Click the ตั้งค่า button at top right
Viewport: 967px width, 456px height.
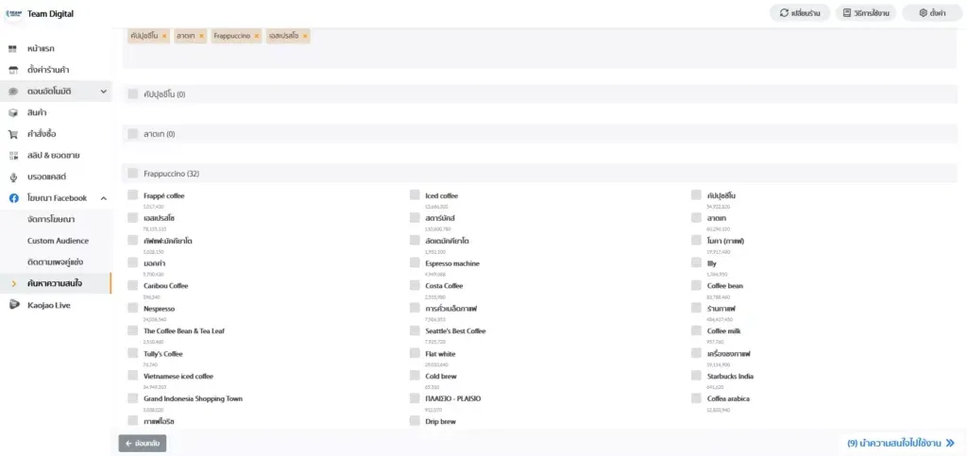(x=932, y=13)
